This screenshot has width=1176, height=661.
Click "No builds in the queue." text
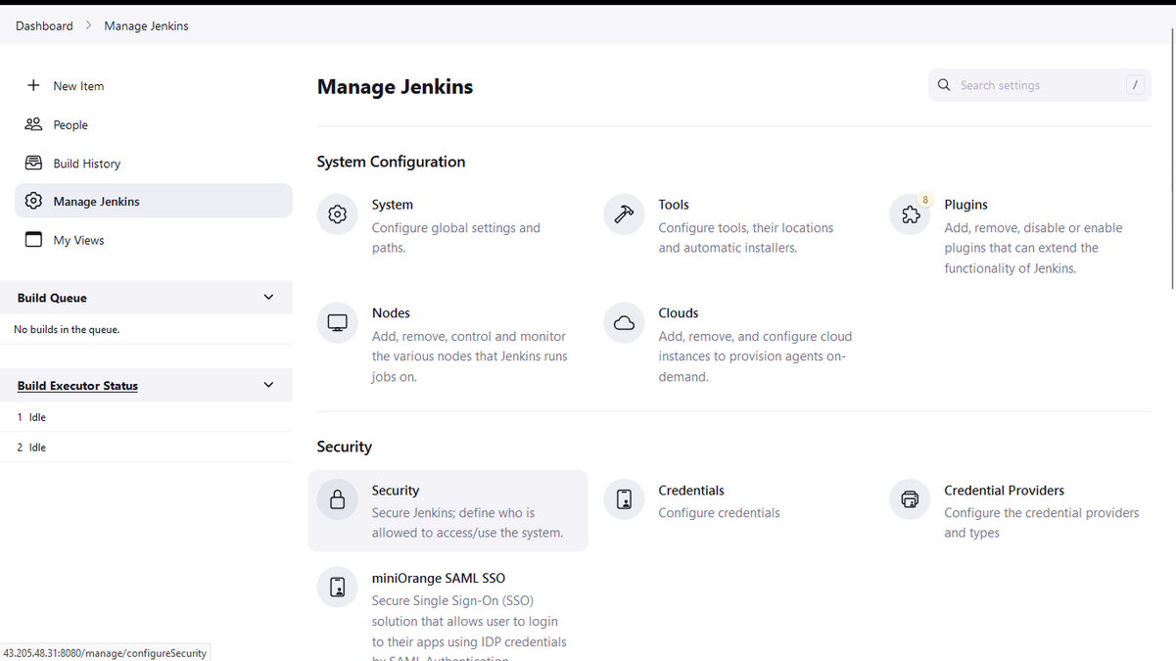[x=67, y=329]
